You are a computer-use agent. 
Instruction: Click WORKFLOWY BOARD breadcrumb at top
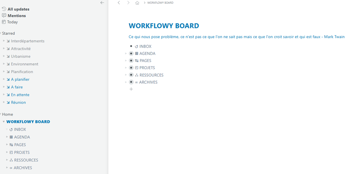160,3
